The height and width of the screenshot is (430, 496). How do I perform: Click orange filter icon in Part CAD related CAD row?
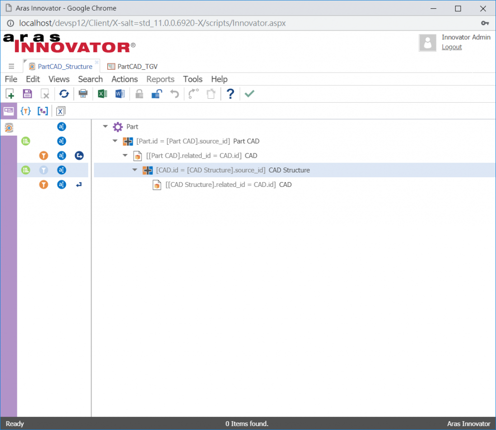tap(44, 155)
